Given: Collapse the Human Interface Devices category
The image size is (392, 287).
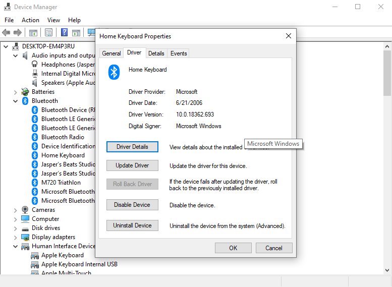Looking at the screenshot, I should [x=16, y=247].
